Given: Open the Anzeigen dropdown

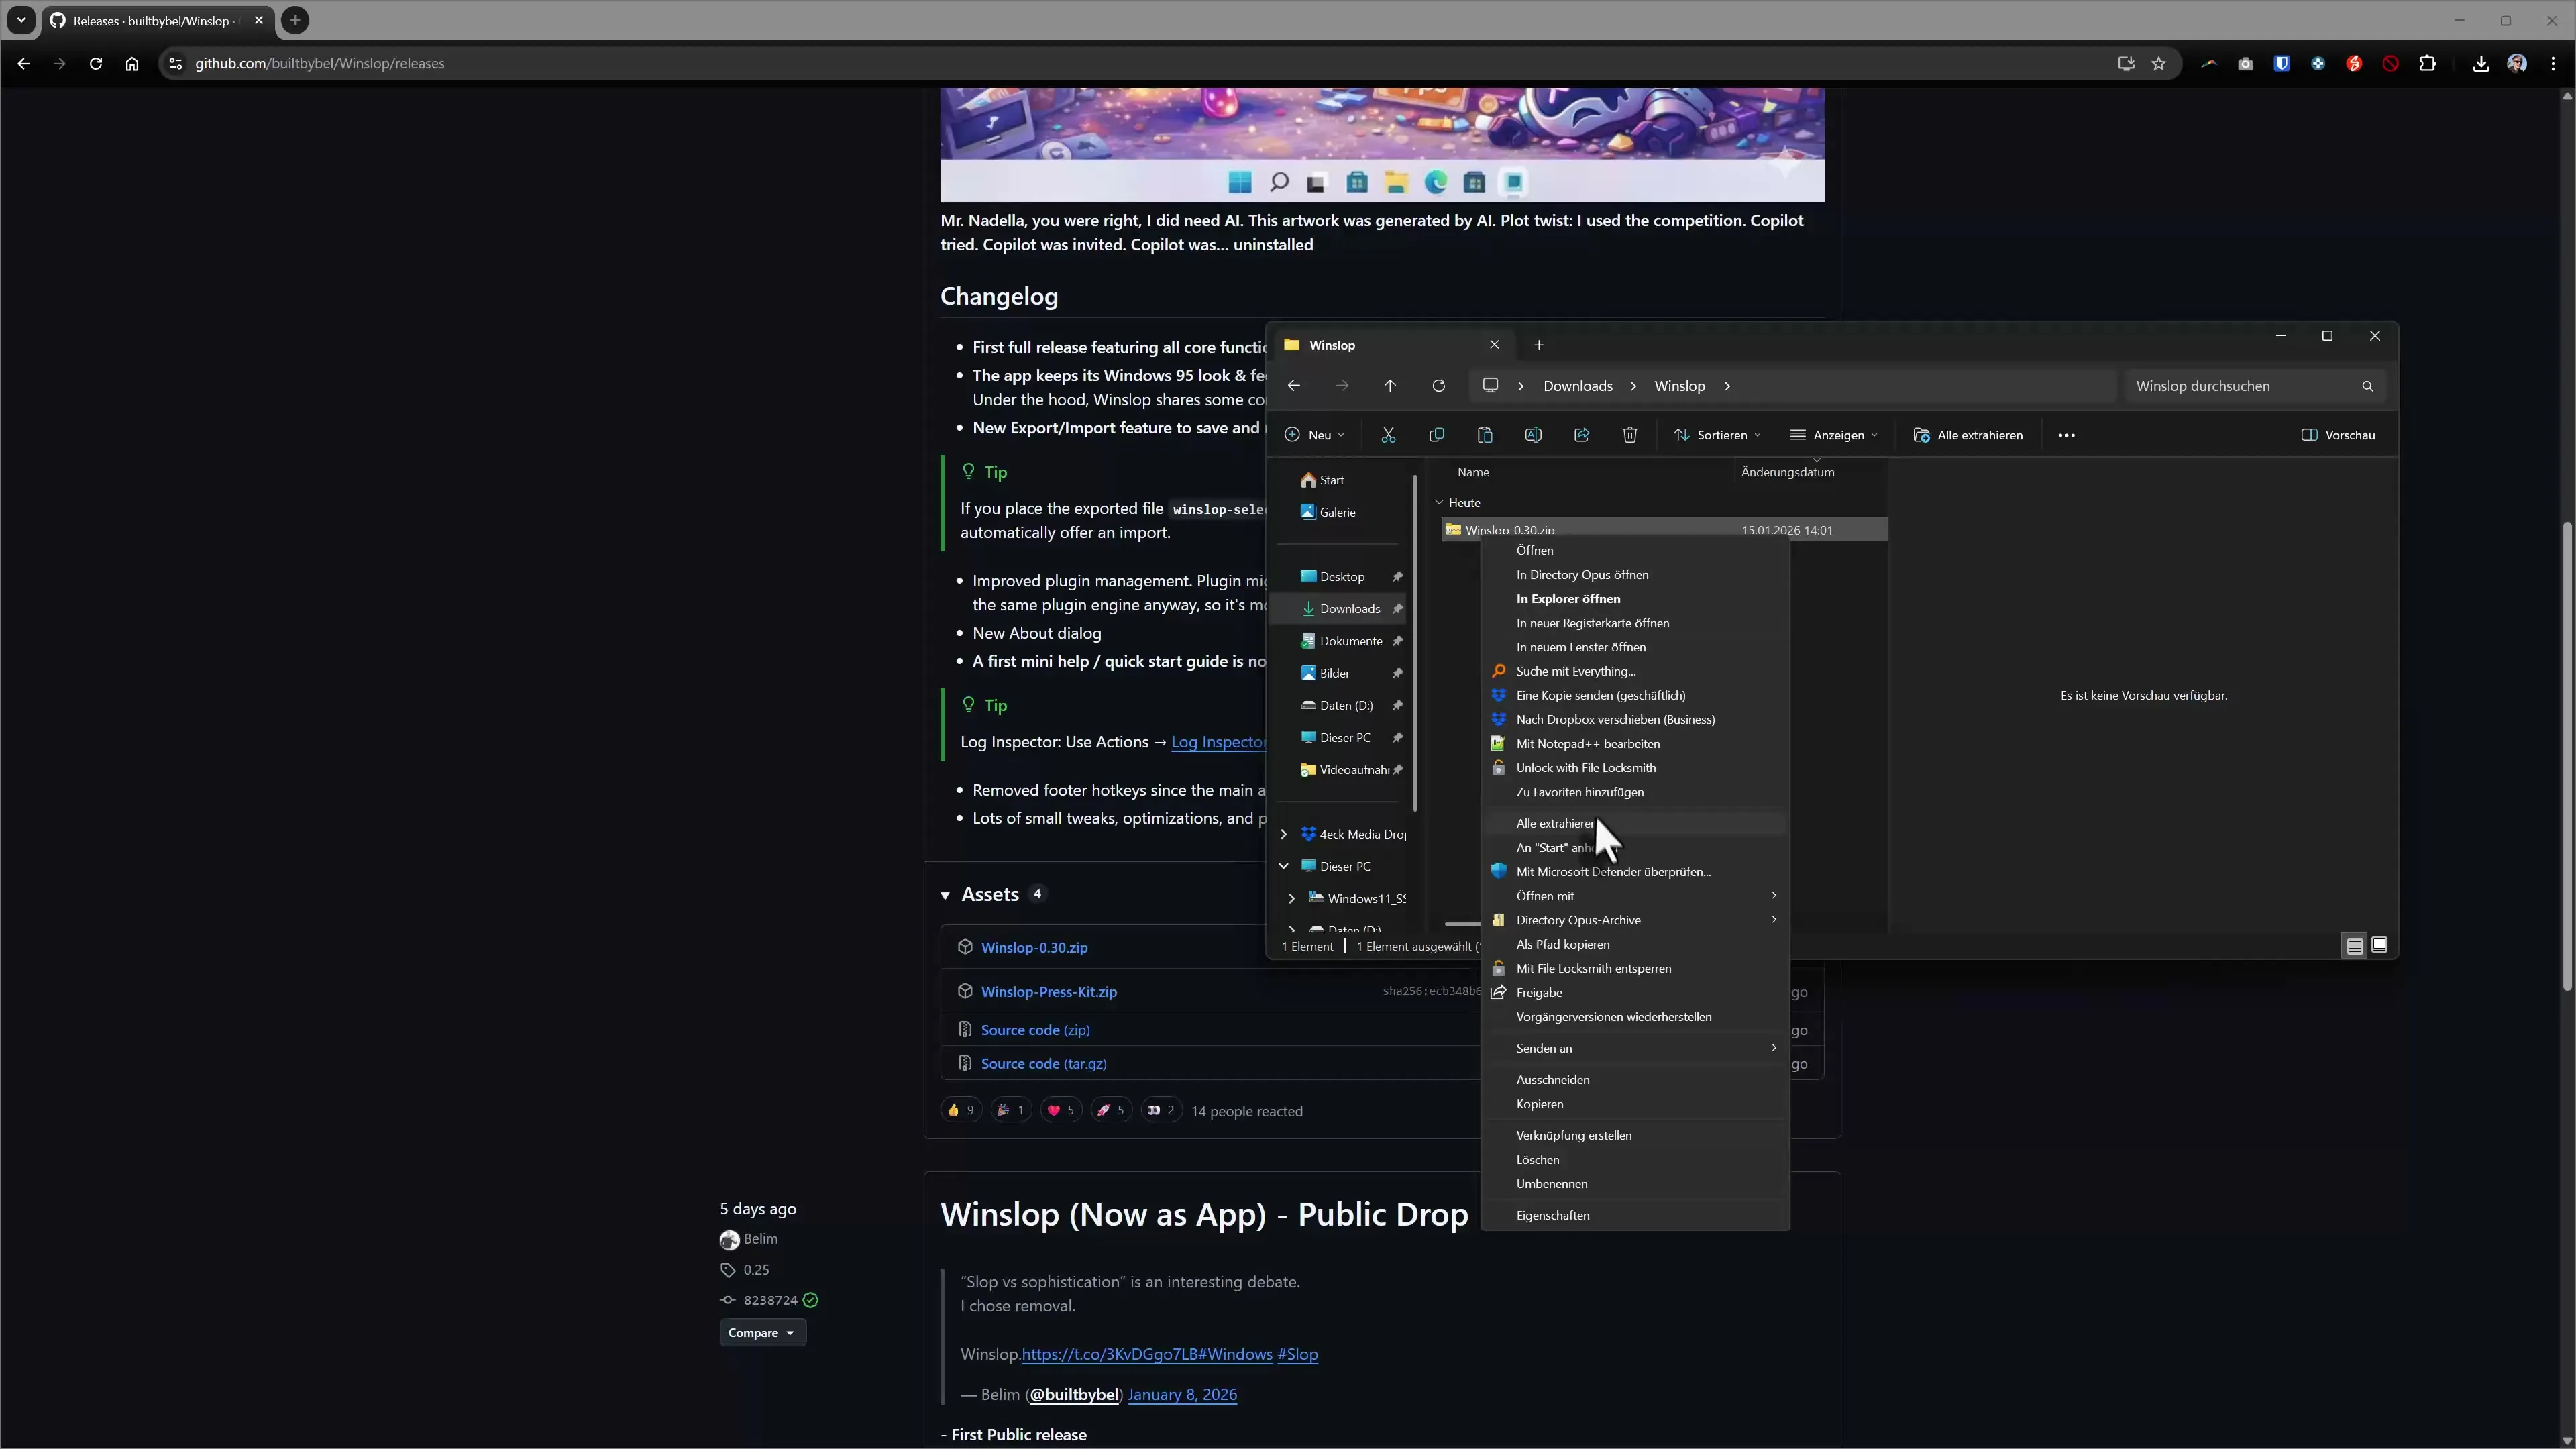Looking at the screenshot, I should tap(1833, 435).
